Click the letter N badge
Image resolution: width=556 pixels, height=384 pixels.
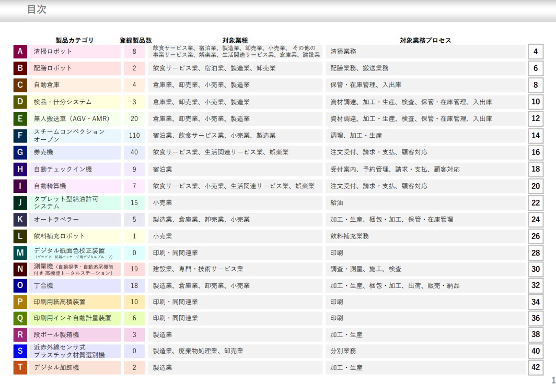tap(20, 269)
